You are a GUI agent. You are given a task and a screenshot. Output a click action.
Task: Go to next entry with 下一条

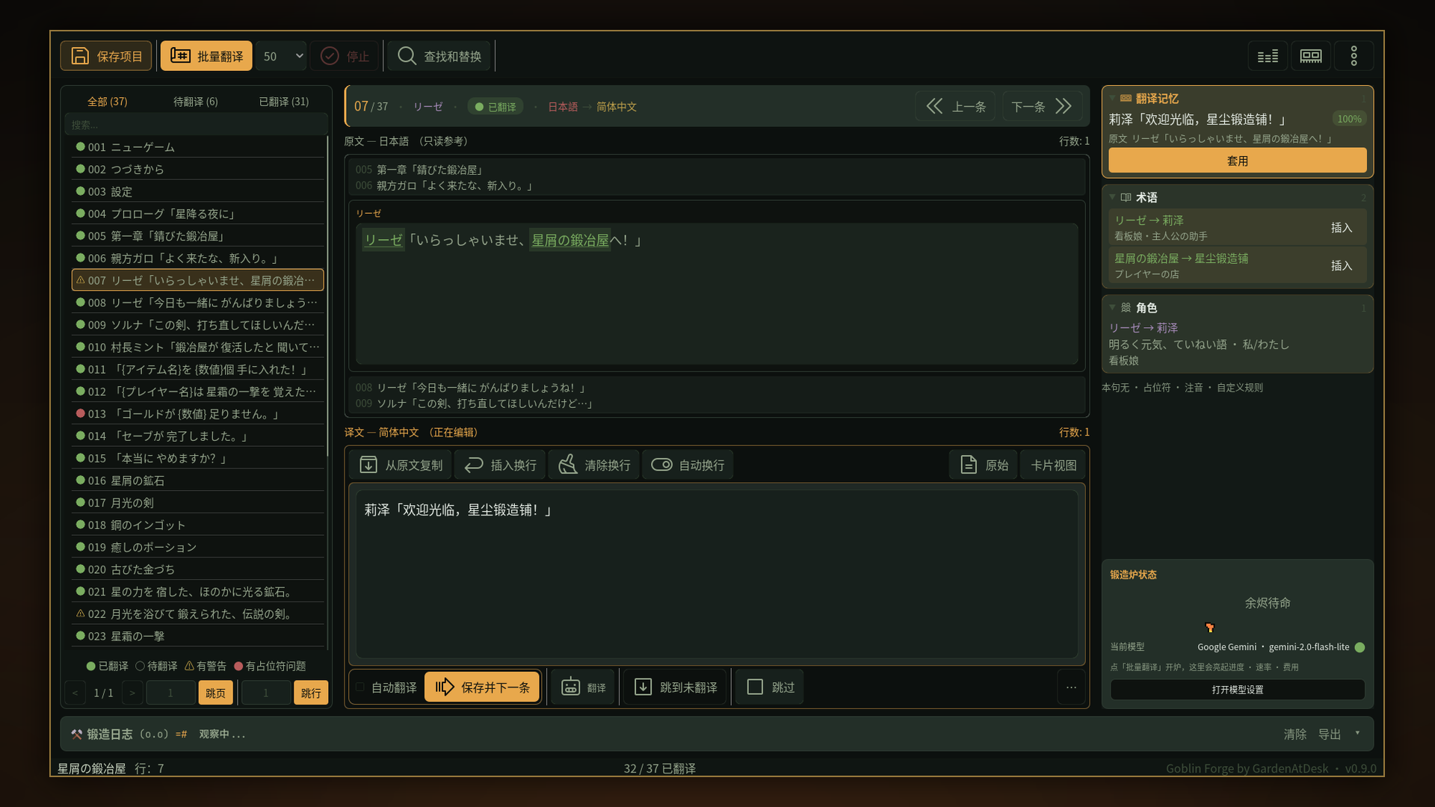click(x=1043, y=107)
